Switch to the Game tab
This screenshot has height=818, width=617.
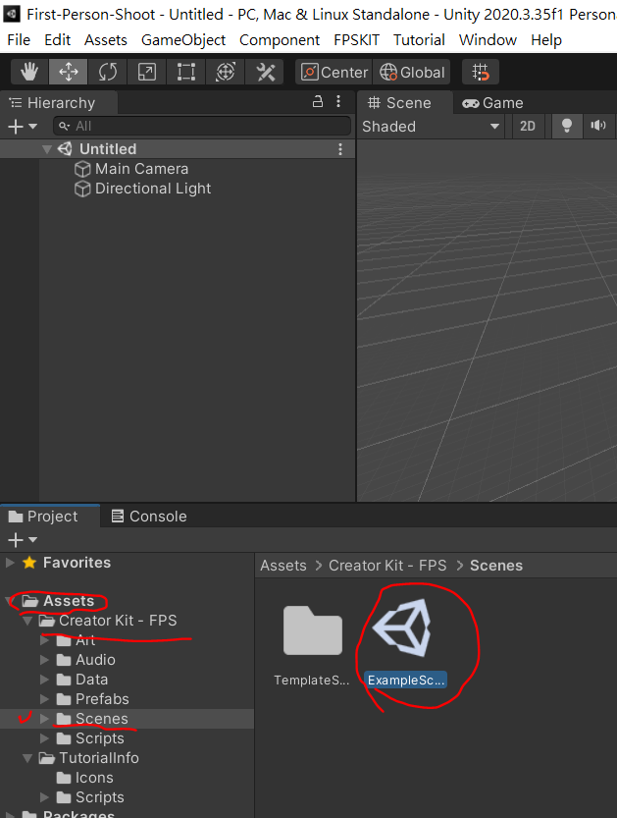point(492,103)
